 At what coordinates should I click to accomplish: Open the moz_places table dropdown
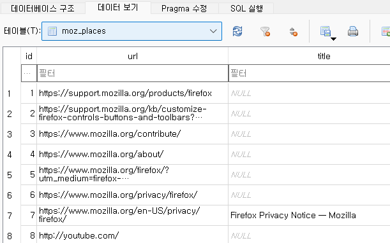(132, 31)
